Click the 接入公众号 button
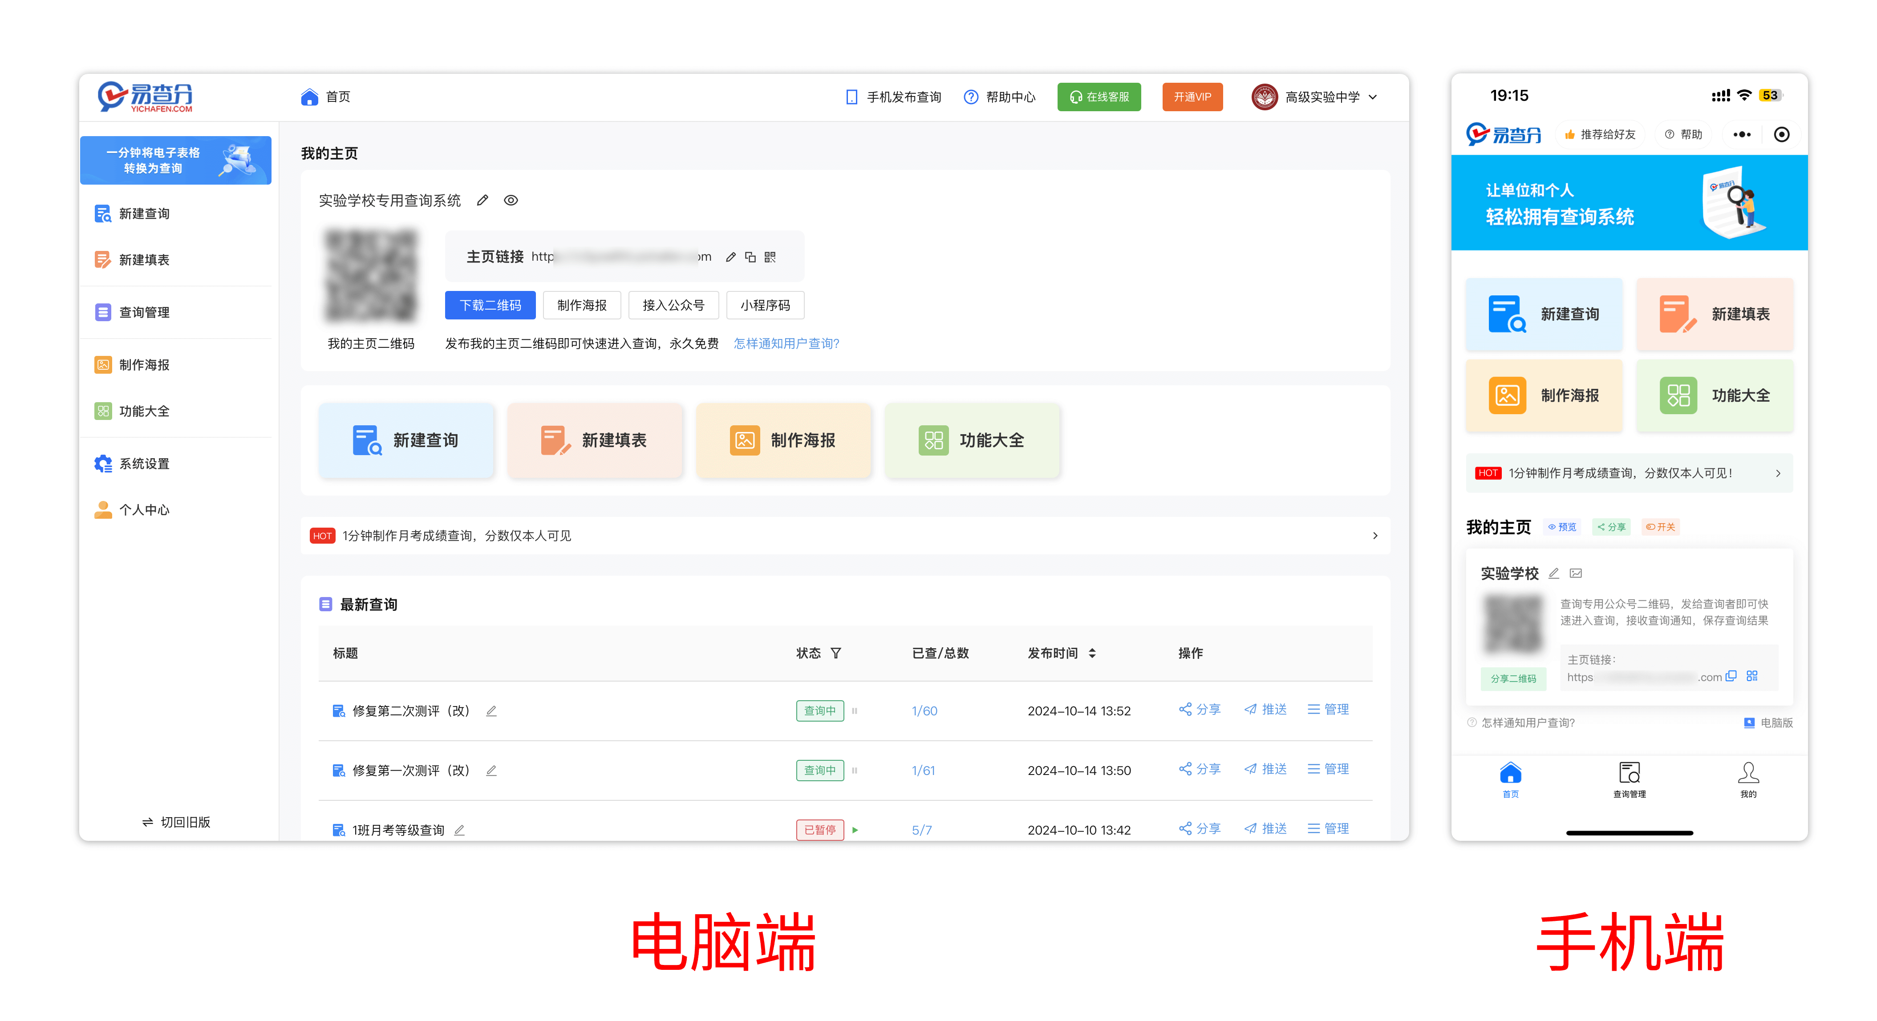 point(673,305)
